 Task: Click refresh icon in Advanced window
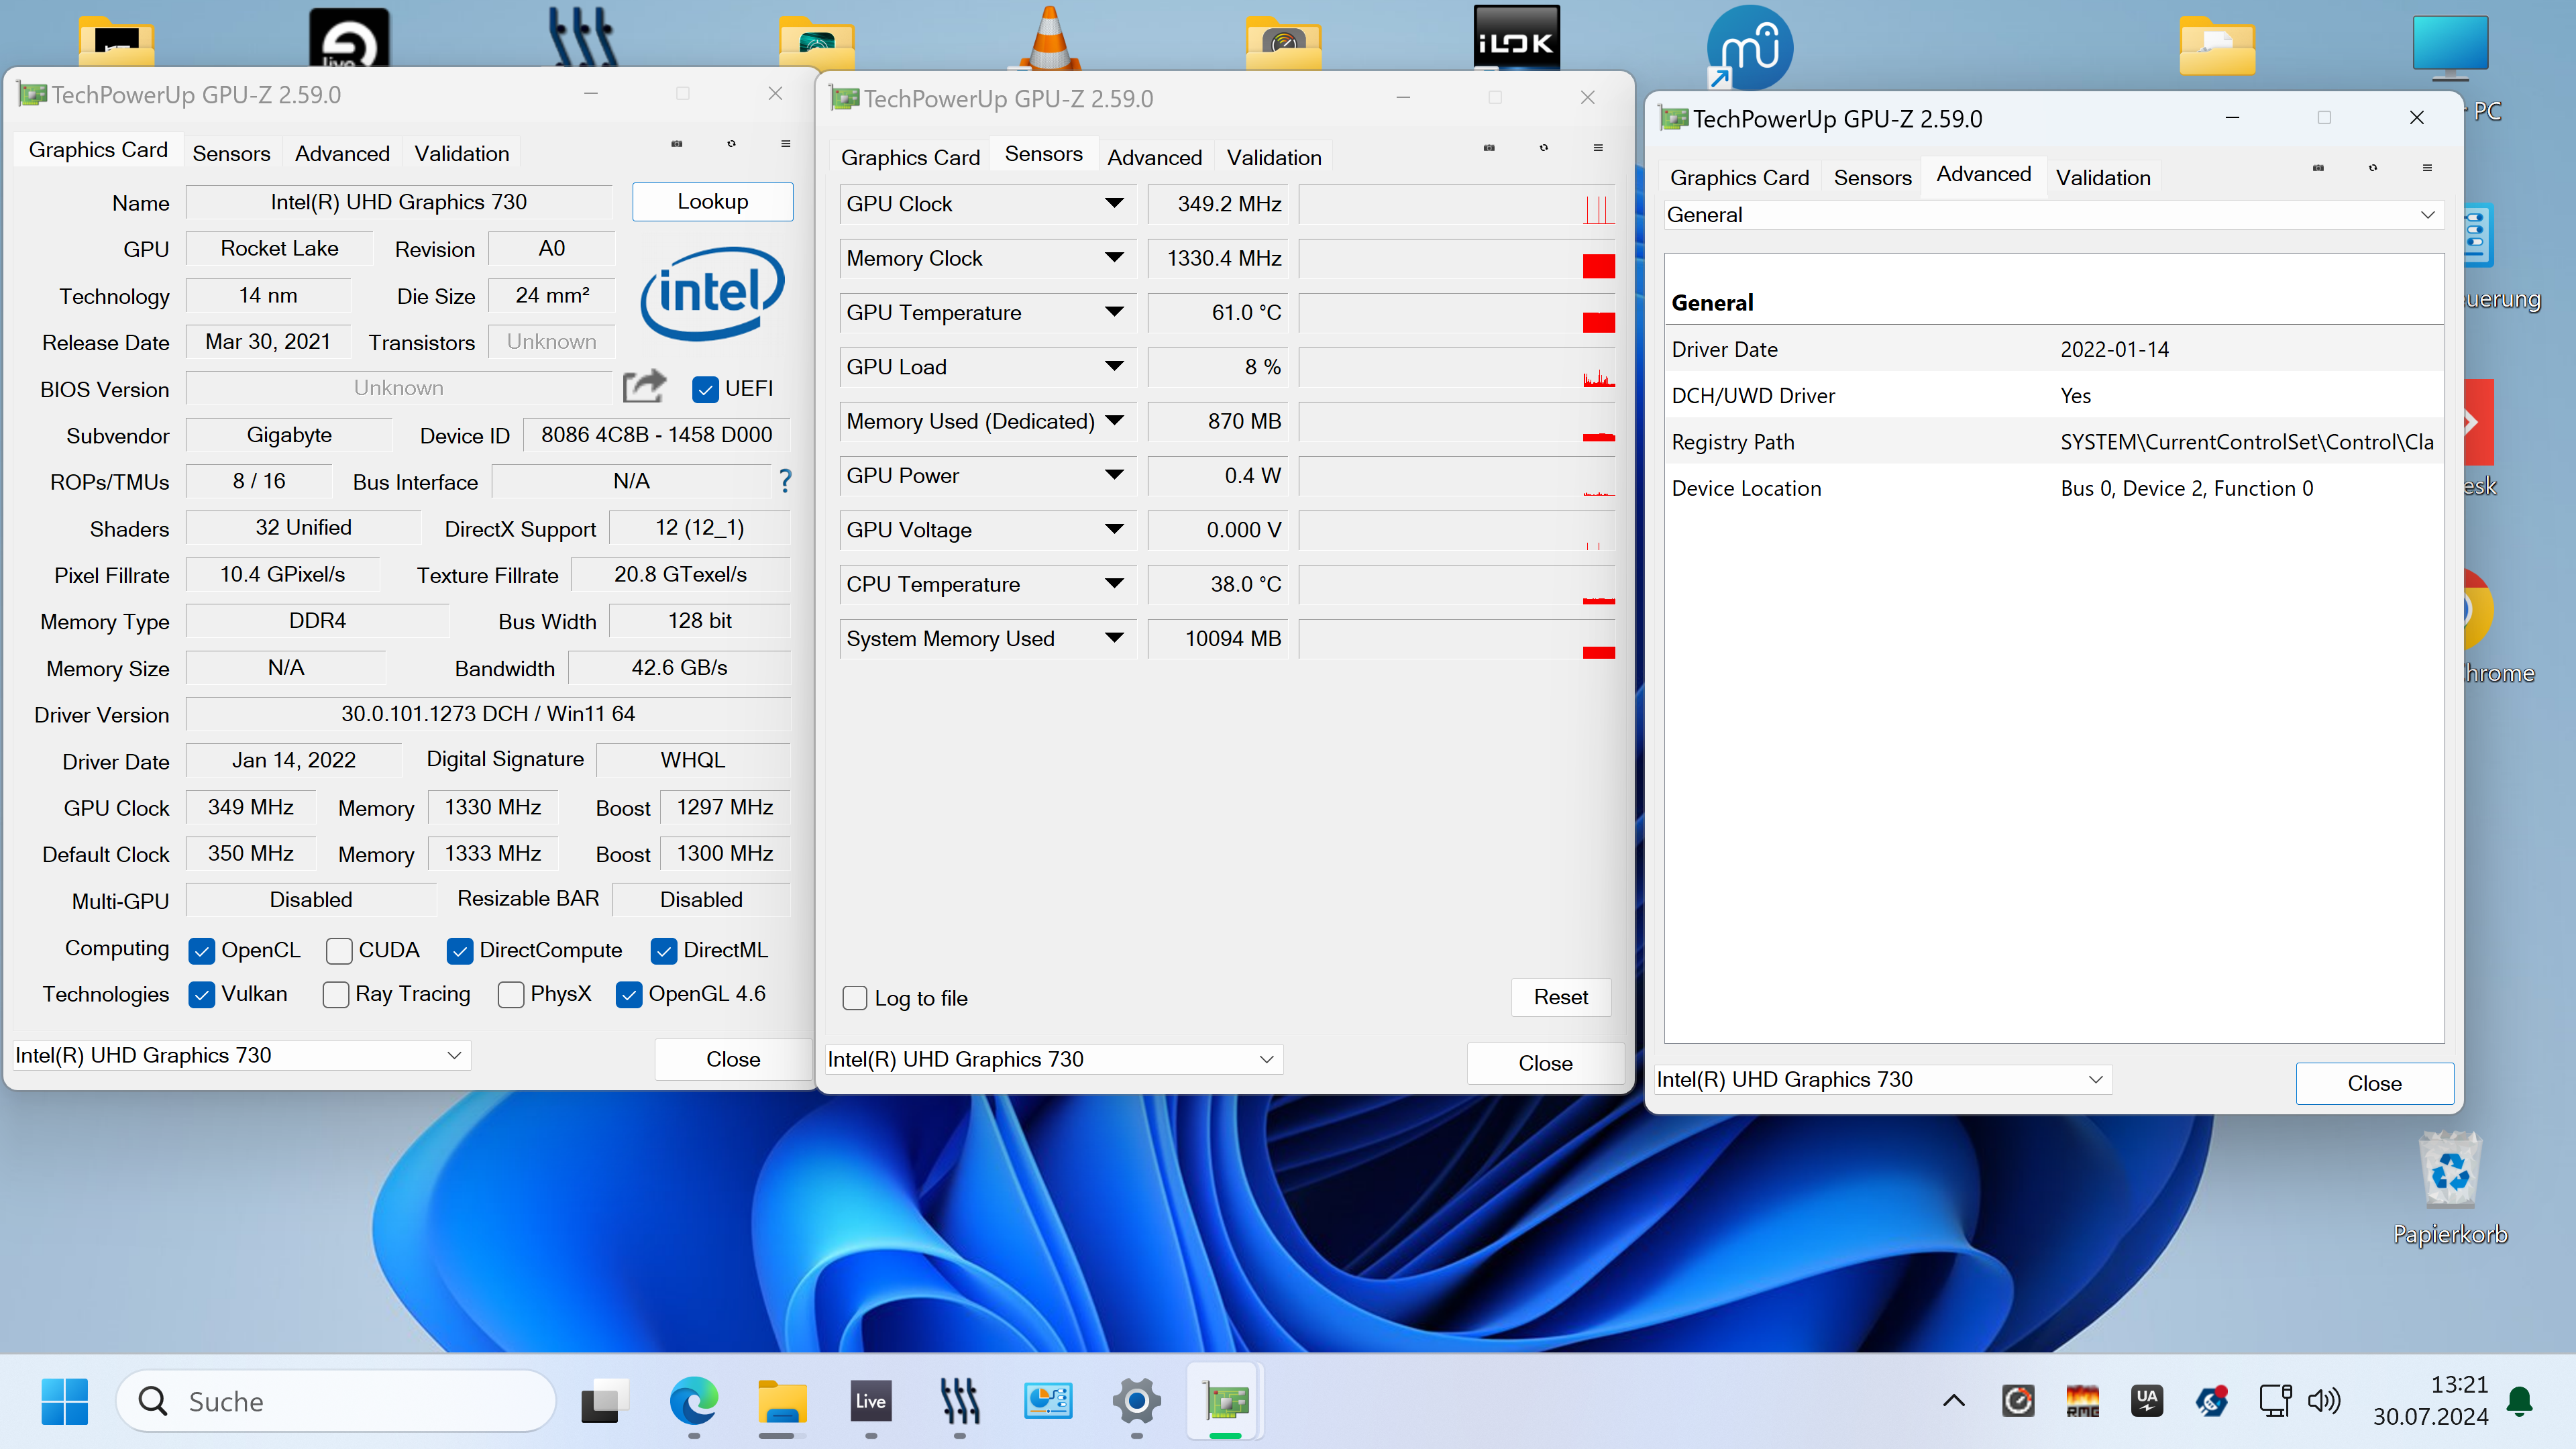(x=2372, y=168)
